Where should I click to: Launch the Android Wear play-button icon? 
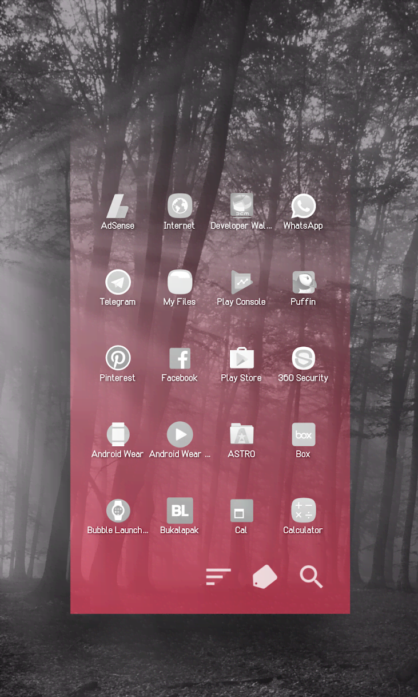tap(180, 434)
